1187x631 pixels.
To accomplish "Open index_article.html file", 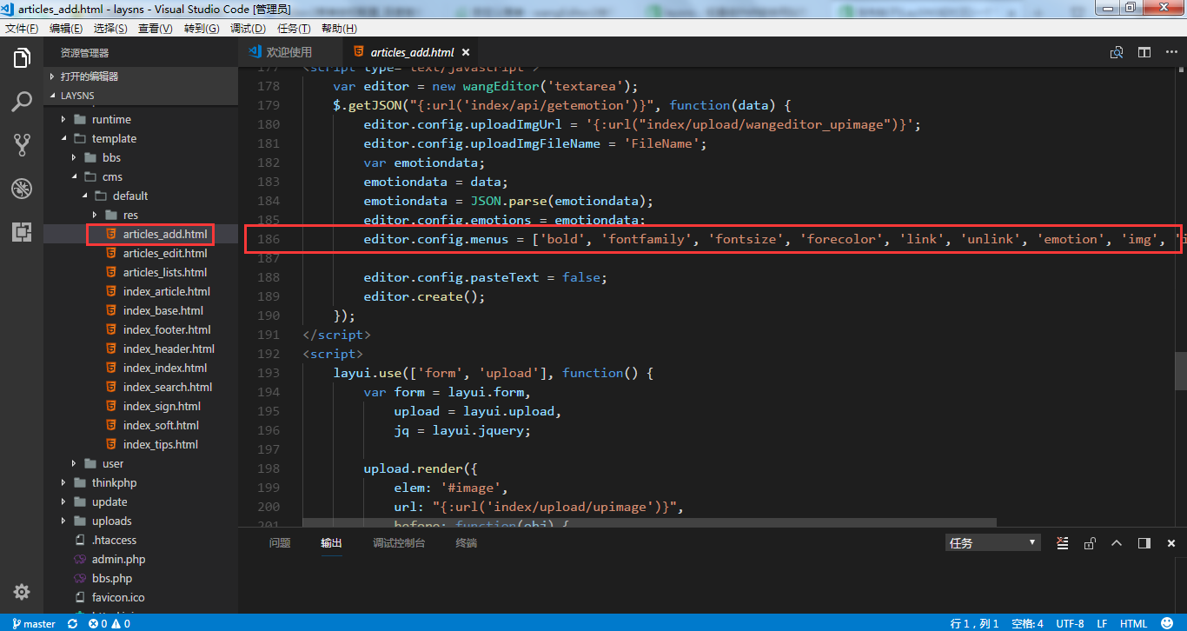I will tap(167, 292).
